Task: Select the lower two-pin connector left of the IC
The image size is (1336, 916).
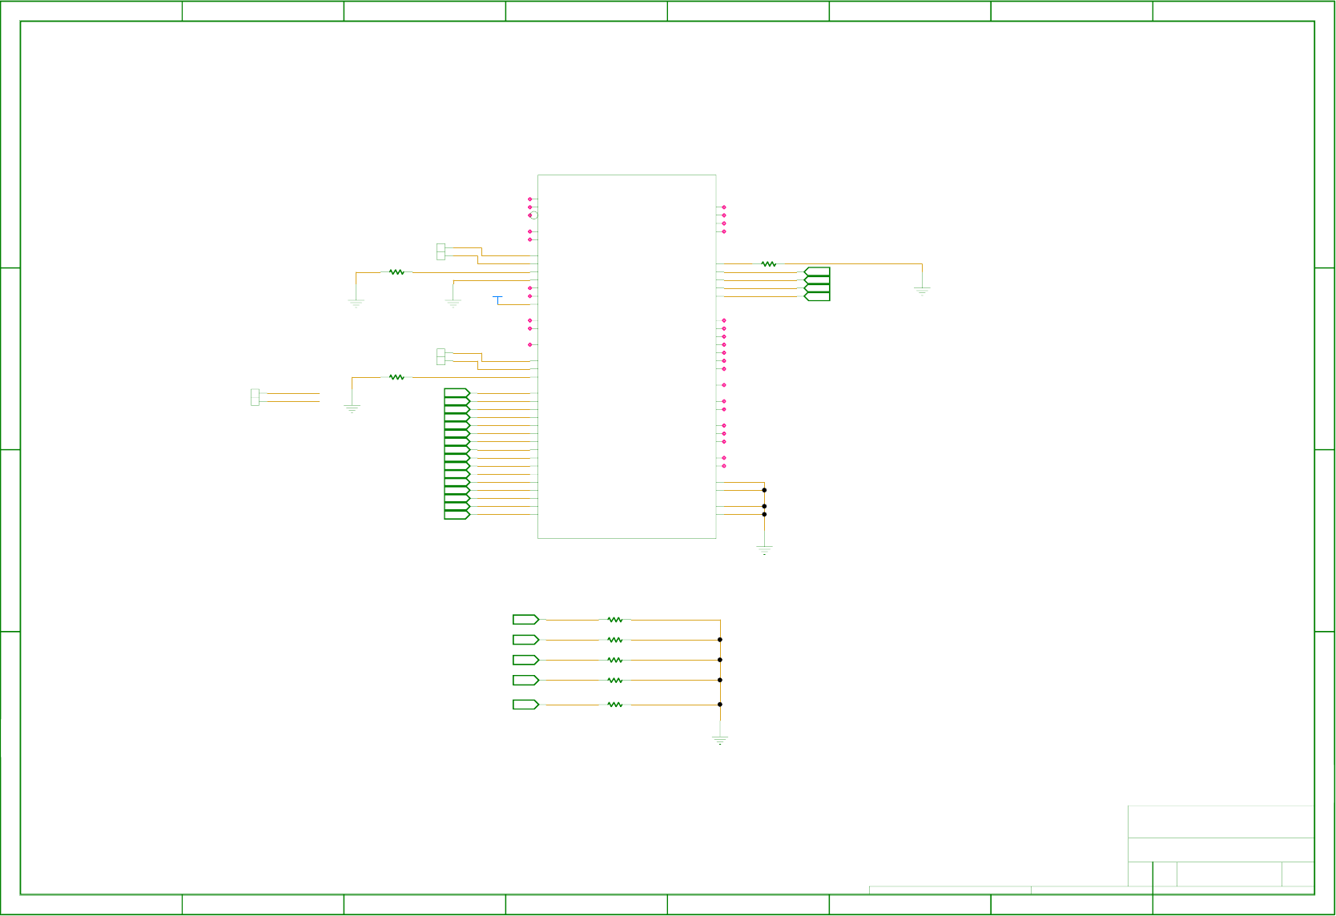Action: pos(441,356)
